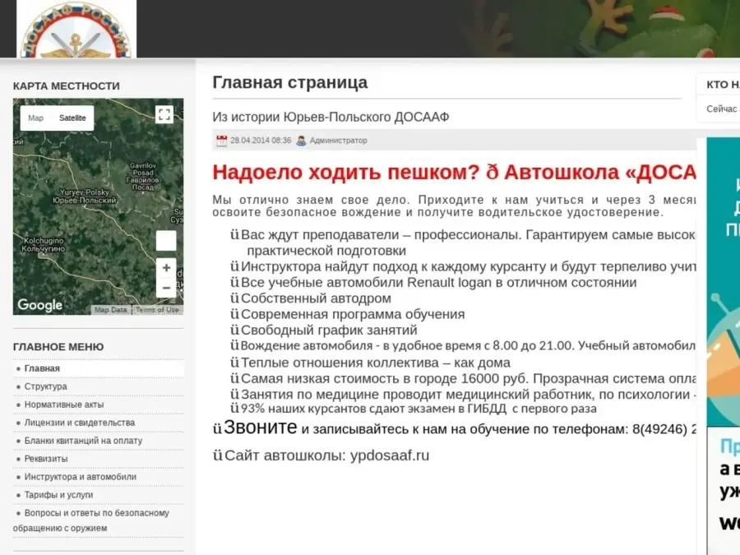The image size is (740, 555).
Task: Click the Администратор author link
Action: click(x=339, y=141)
